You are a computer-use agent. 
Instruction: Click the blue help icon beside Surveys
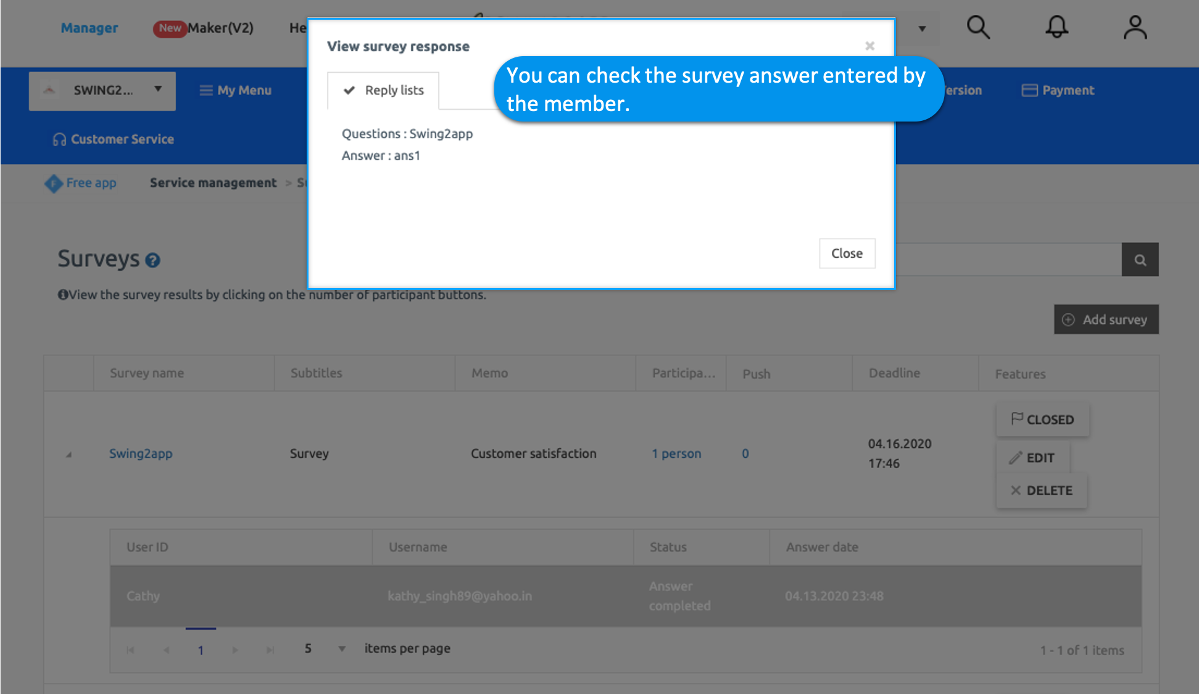[x=152, y=260]
